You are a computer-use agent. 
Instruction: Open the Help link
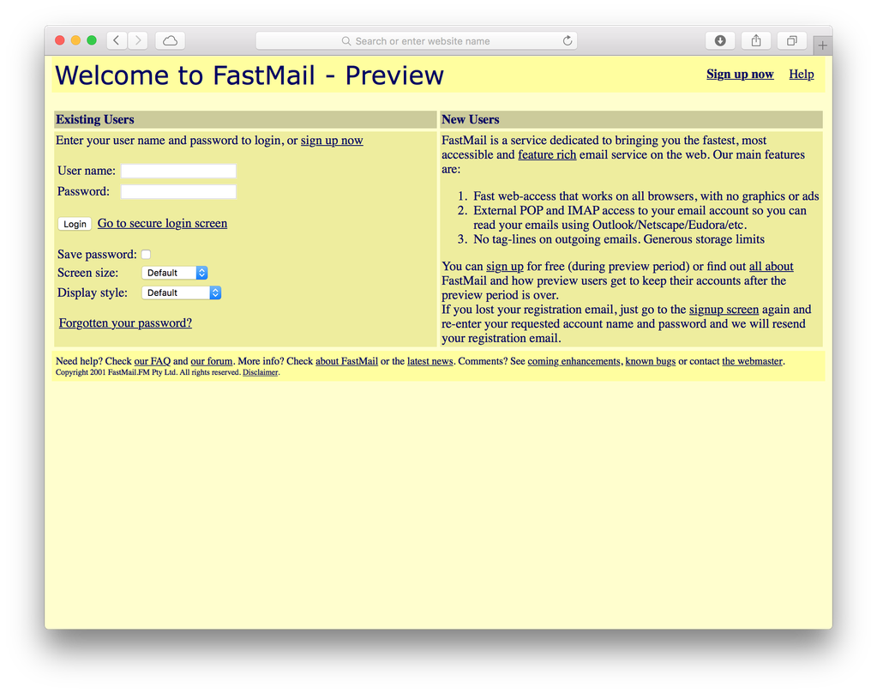coord(801,74)
